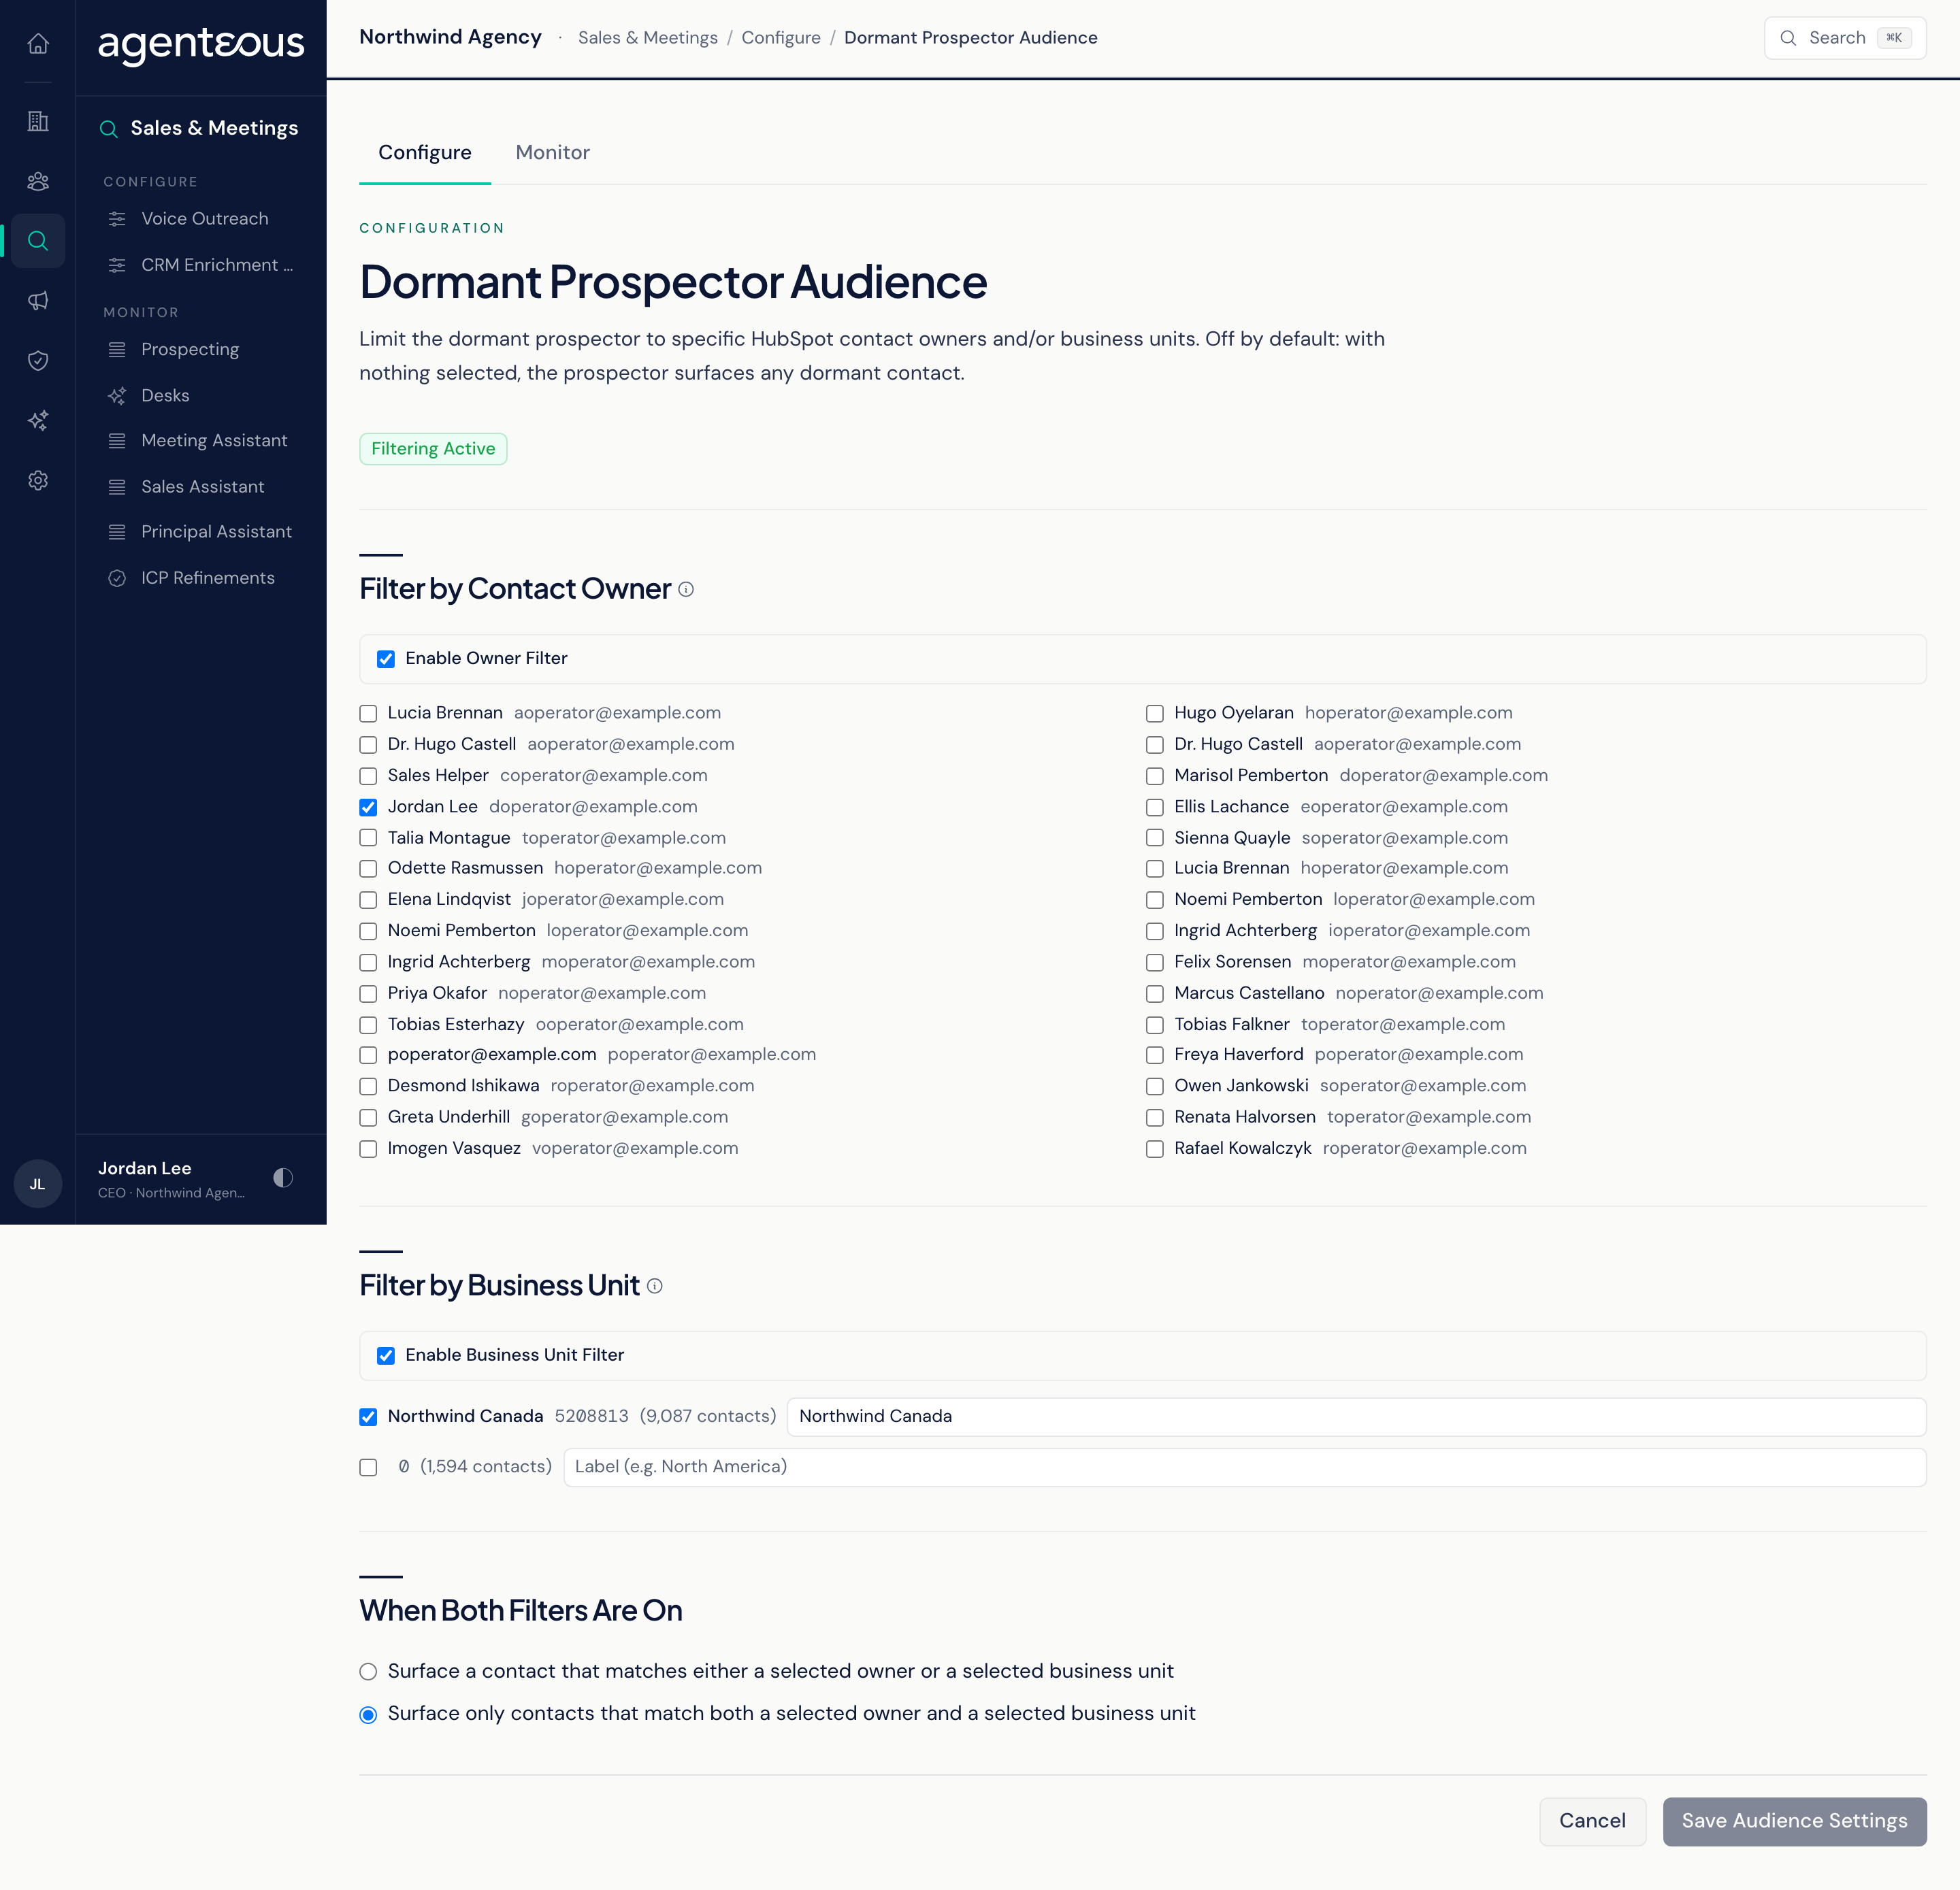Select 'matches either' owner or business unit radio
The image size is (1960, 1890).
click(x=368, y=1672)
